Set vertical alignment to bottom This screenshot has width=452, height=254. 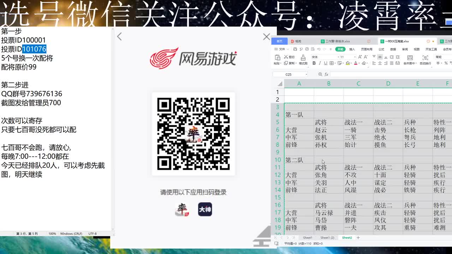(386, 57)
